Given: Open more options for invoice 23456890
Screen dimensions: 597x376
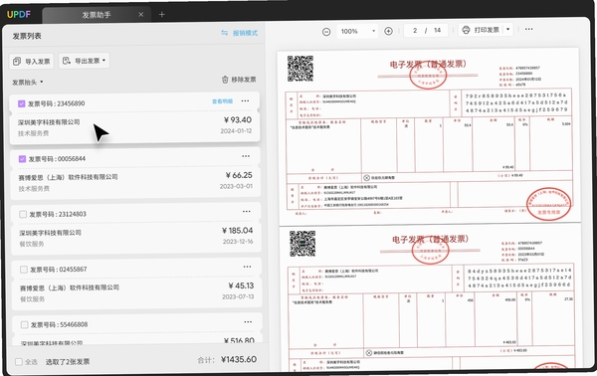Looking at the screenshot, I should click(x=245, y=100).
